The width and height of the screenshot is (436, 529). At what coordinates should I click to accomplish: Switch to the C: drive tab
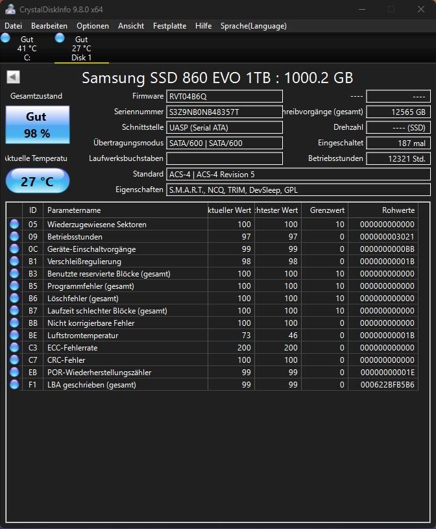[27, 48]
